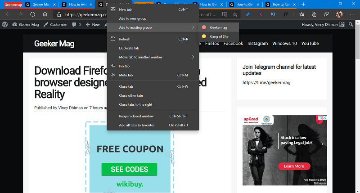Click 'Customize' in the admin bar
Screen dimensions: 360x193
(x=55, y=24)
